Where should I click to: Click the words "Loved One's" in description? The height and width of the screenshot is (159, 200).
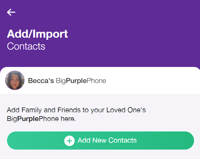coord(126,110)
